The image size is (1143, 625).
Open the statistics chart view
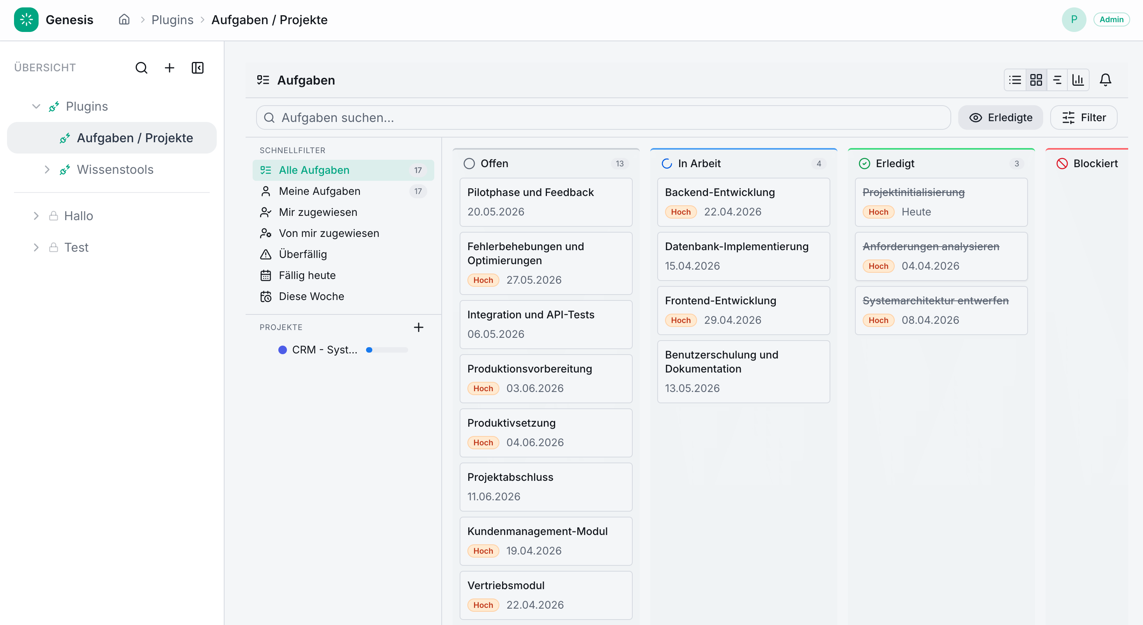click(x=1078, y=80)
